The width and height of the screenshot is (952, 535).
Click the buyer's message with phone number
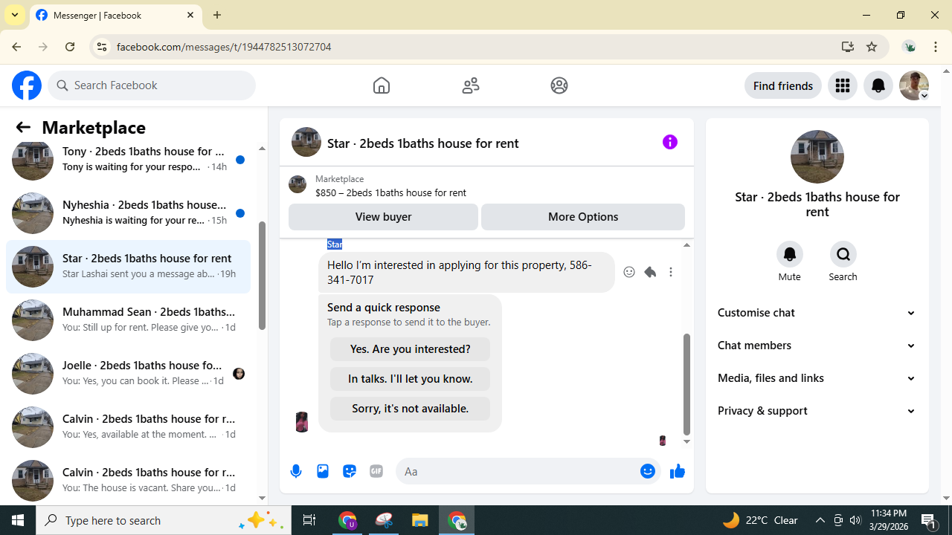click(466, 272)
